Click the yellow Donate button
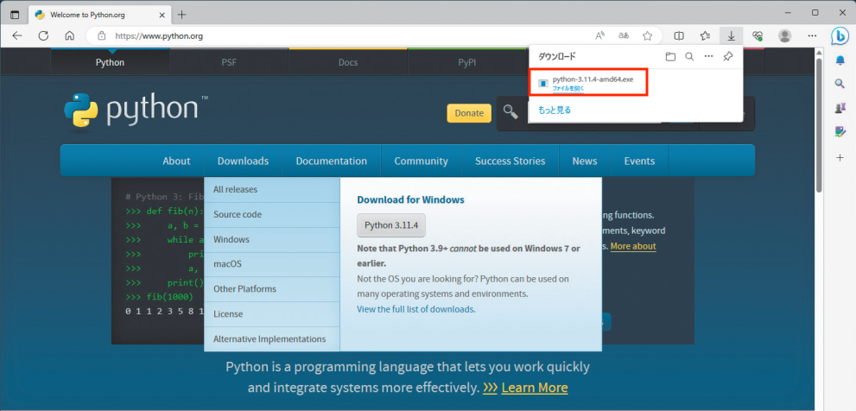 tap(469, 113)
